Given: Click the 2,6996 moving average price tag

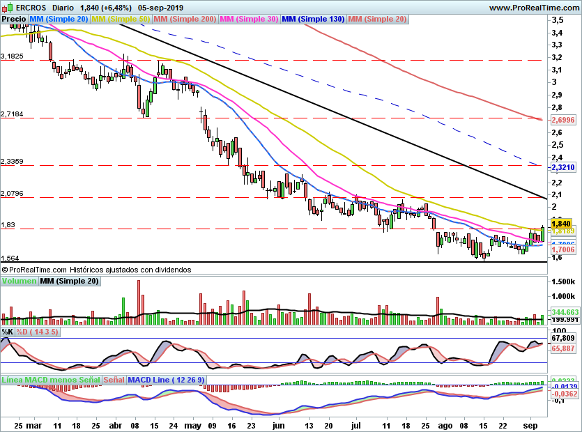Looking at the screenshot, I should 563,120.
